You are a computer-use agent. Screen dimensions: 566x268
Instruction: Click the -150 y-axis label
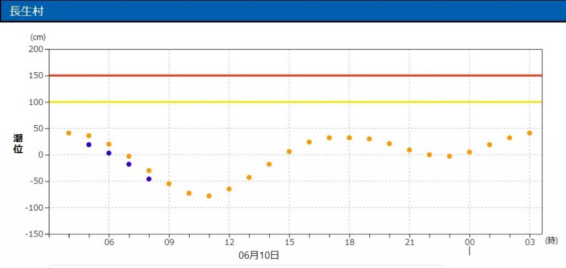coord(35,234)
